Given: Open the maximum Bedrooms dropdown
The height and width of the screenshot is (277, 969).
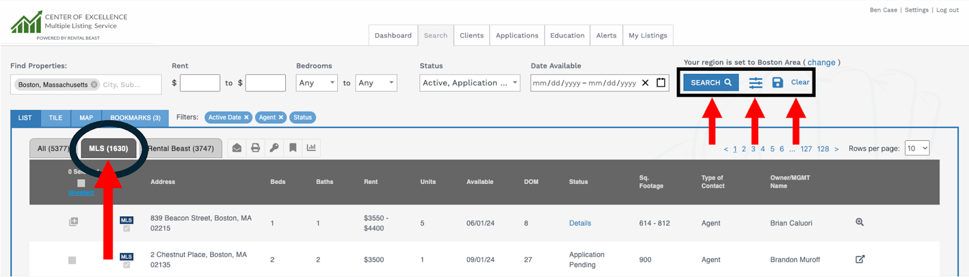Looking at the screenshot, I should tap(376, 83).
